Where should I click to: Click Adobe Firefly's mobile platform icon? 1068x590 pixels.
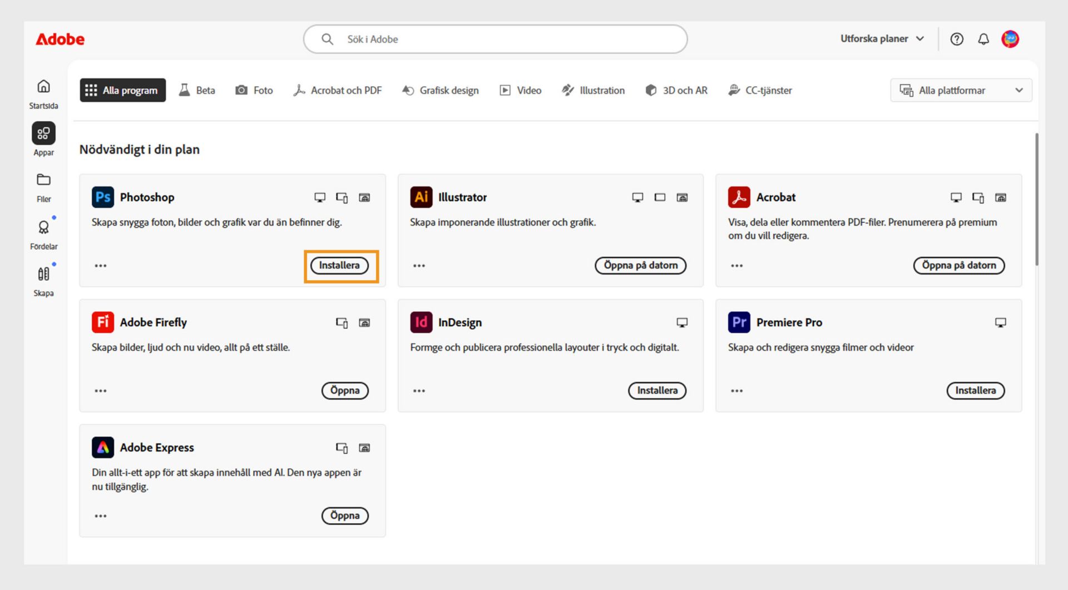click(x=342, y=323)
